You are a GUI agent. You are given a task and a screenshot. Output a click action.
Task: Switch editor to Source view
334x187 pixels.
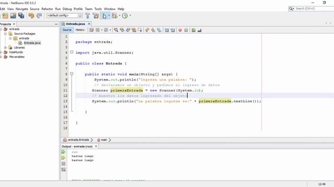pos(67,30)
